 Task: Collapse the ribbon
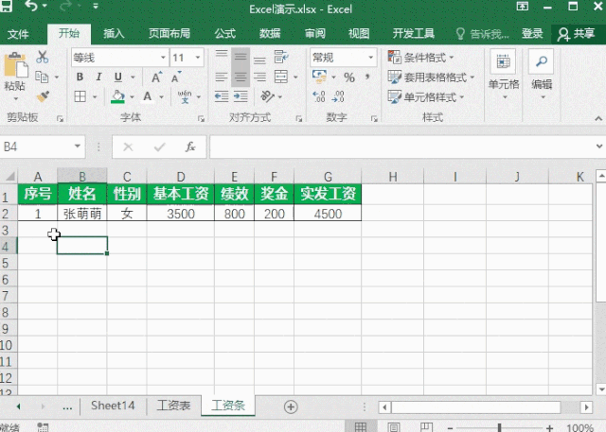click(598, 118)
